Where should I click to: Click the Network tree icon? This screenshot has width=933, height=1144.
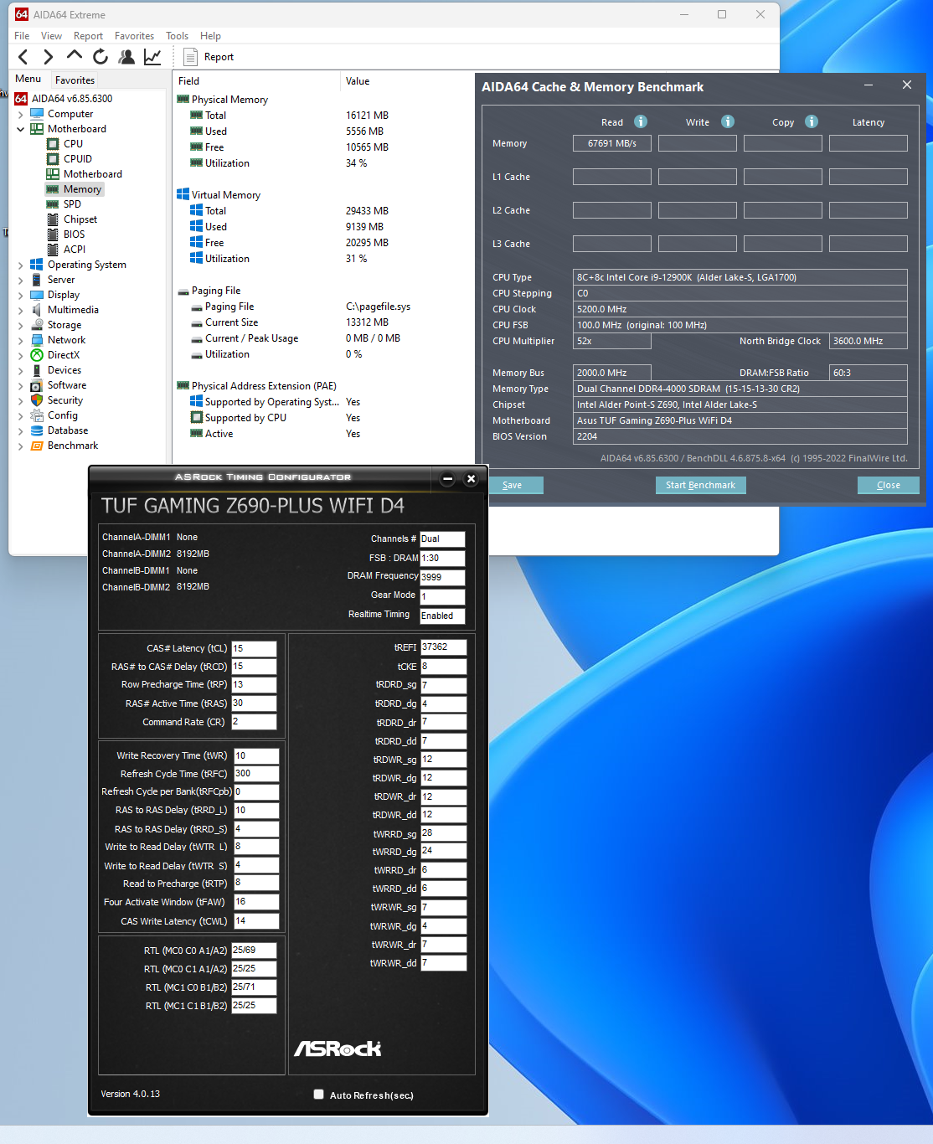coord(37,340)
